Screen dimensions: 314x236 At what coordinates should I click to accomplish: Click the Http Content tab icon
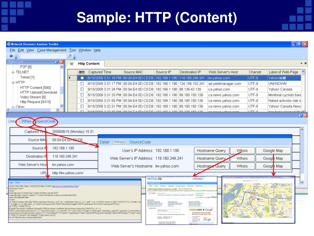(71, 64)
